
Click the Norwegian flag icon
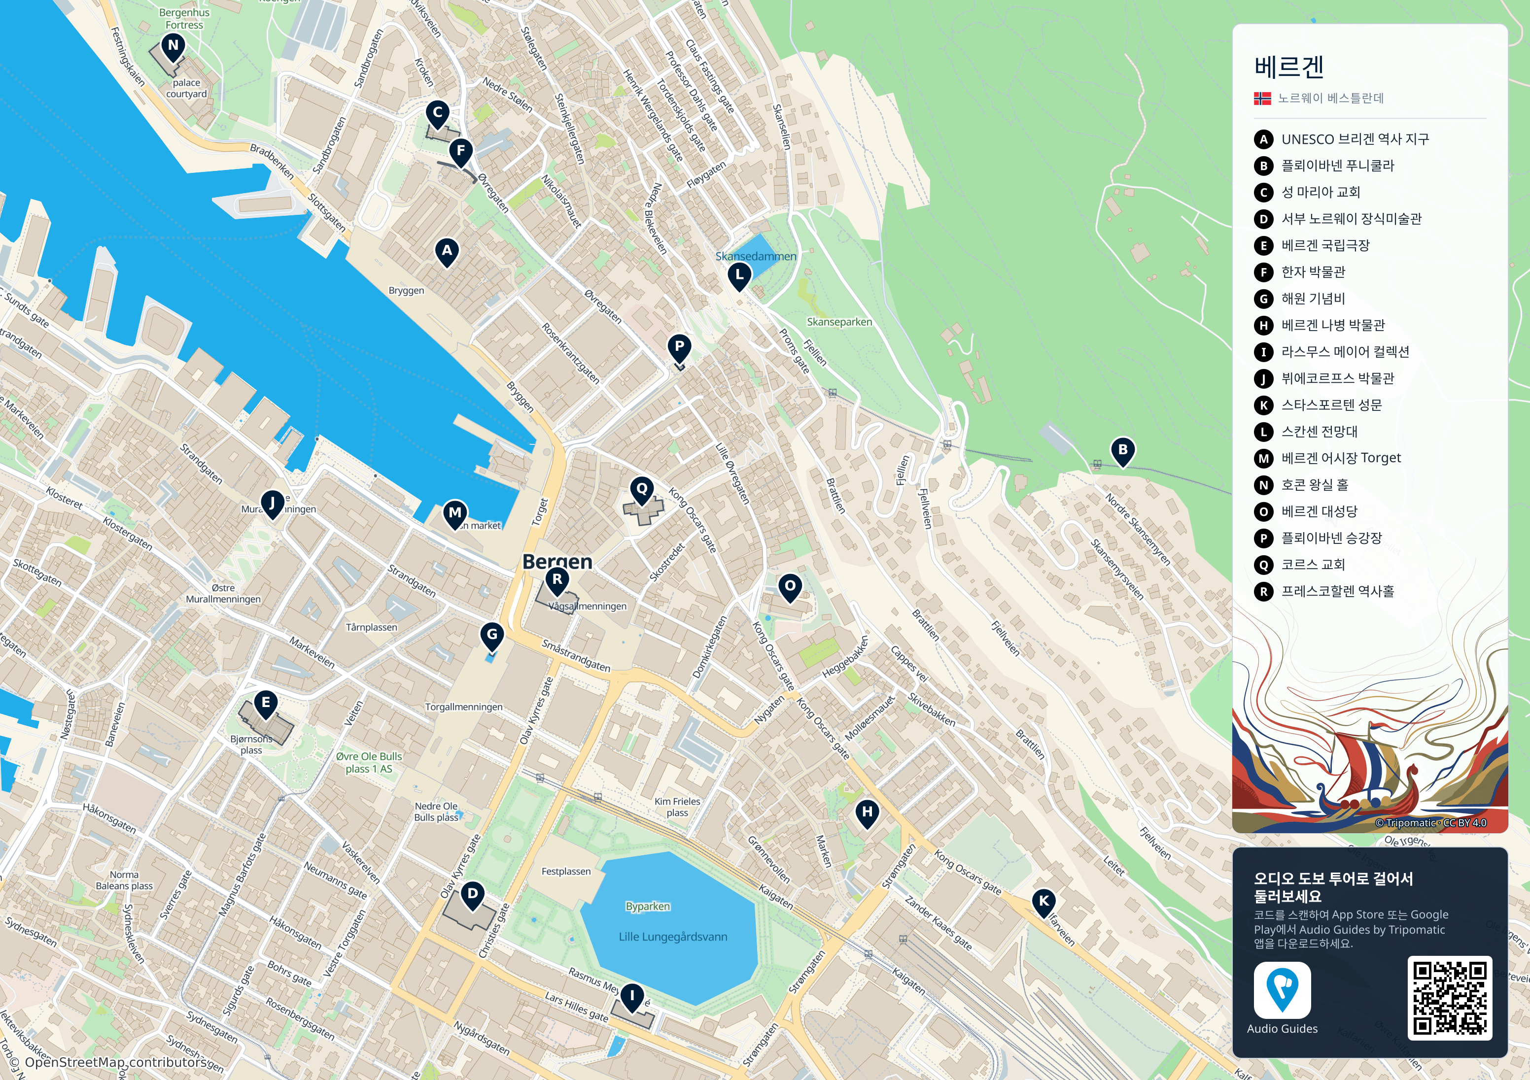(x=1262, y=99)
